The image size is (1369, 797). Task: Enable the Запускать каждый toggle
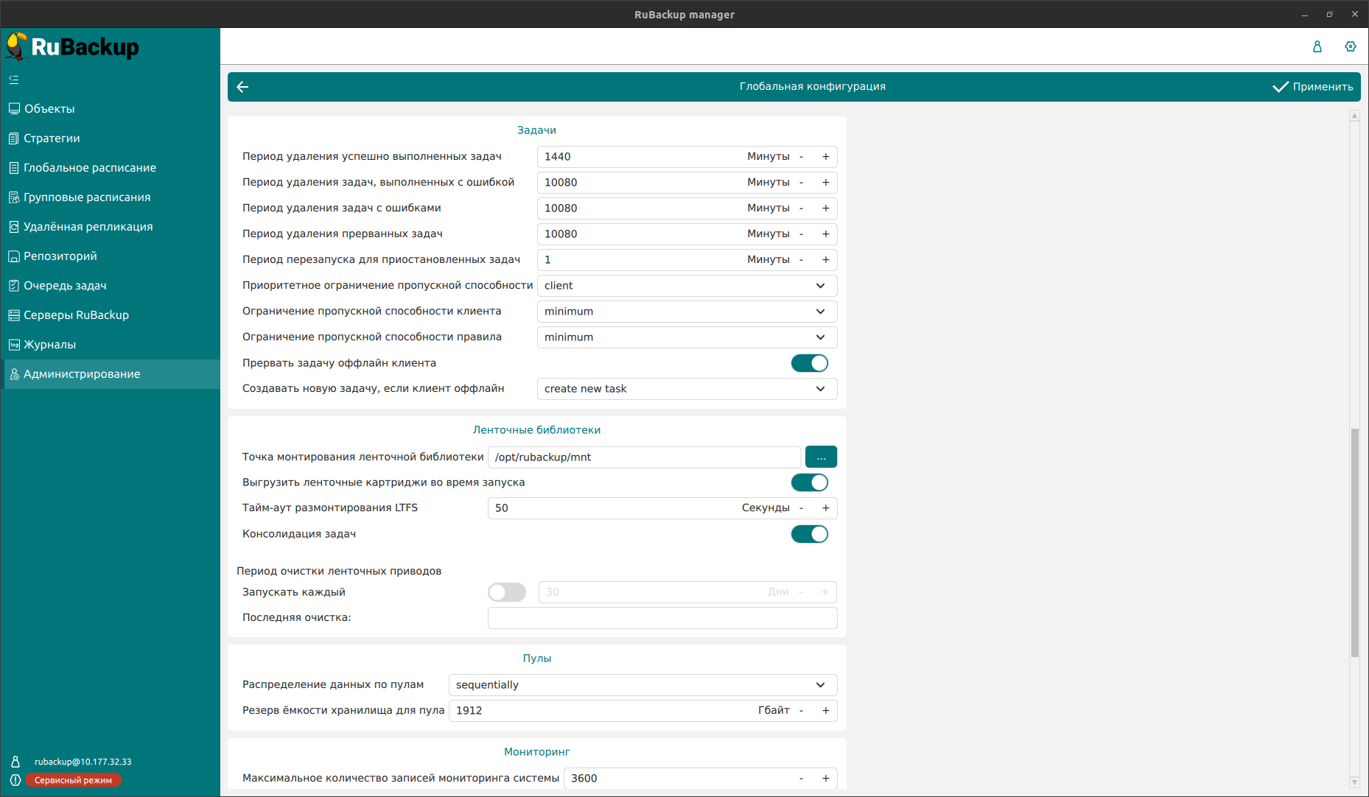[x=507, y=592]
